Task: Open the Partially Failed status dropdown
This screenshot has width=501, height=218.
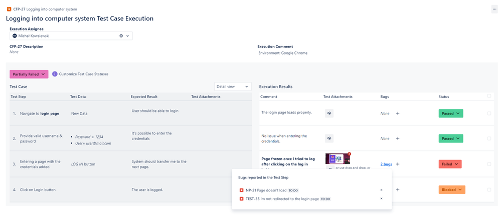Action: [29, 74]
